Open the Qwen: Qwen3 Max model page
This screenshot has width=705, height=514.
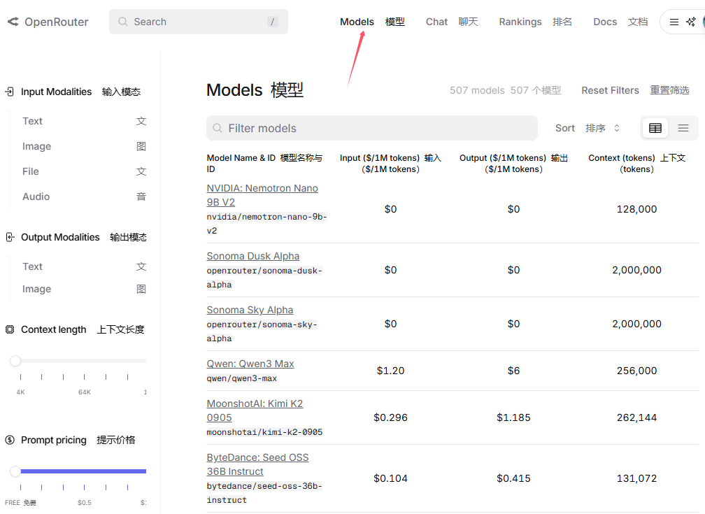(x=250, y=363)
